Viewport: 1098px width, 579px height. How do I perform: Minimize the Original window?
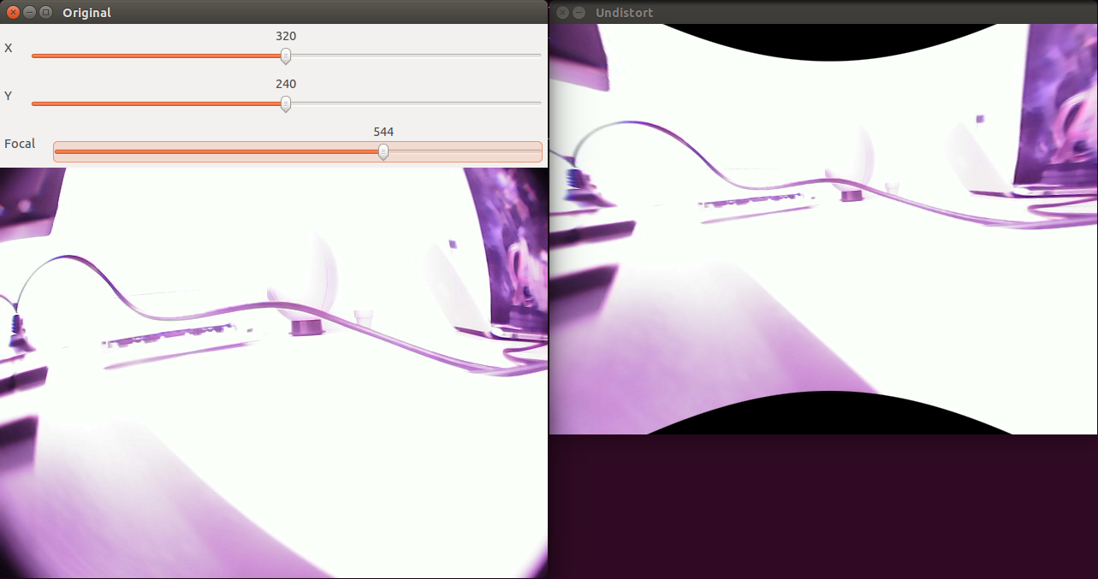click(29, 13)
